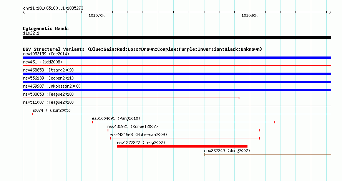Screen dimensions: 342x181
Task: Click the nsv74 (Tuzun2005) label
Action: (51, 110)
